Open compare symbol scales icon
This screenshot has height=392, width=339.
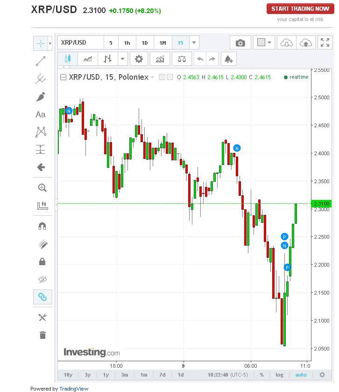pos(182,59)
